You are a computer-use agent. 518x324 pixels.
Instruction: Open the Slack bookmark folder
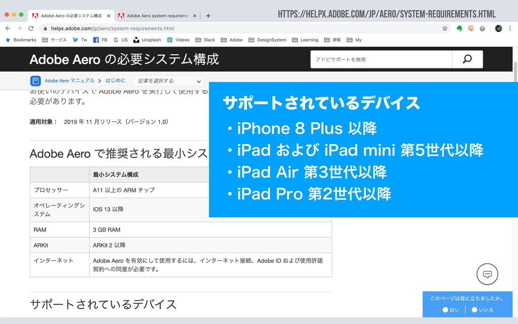(x=205, y=40)
